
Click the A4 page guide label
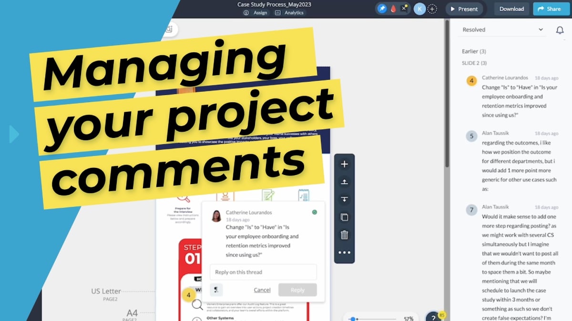tap(132, 313)
